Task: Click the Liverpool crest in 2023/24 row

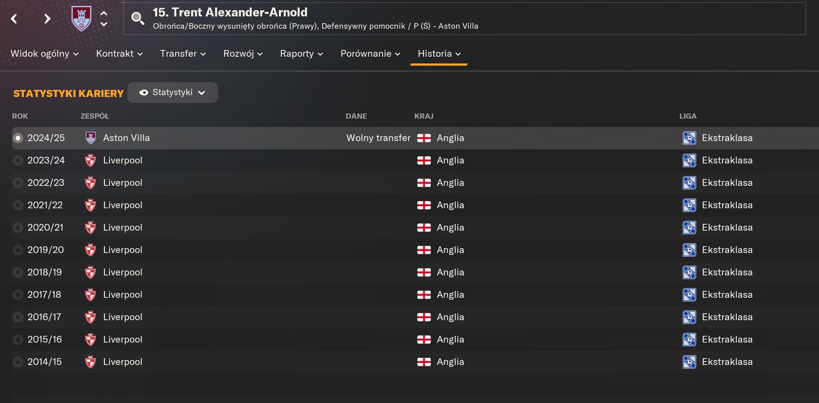Action: (x=90, y=160)
